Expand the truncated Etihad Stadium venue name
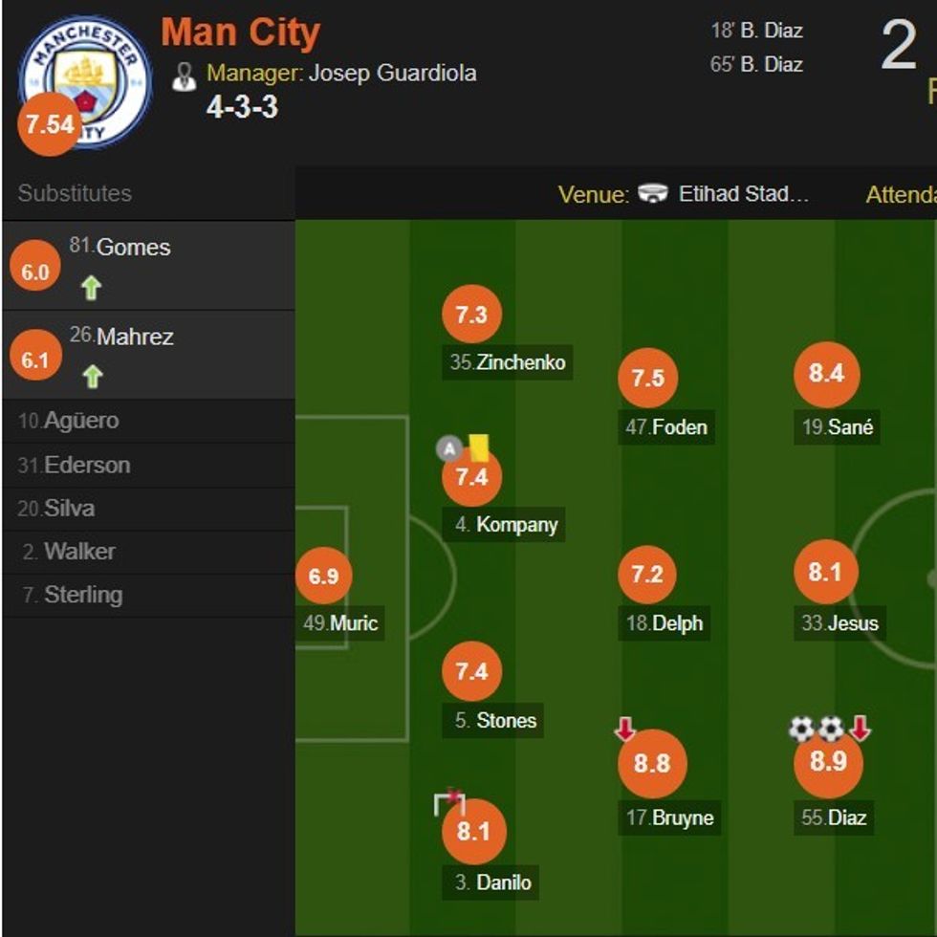The height and width of the screenshot is (937, 937). coord(744,194)
